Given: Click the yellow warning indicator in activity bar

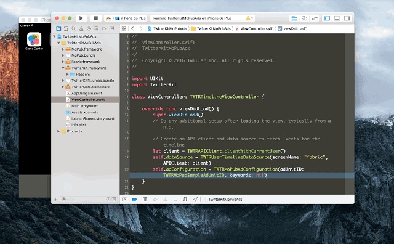Looking at the screenshot, I should [249, 18].
